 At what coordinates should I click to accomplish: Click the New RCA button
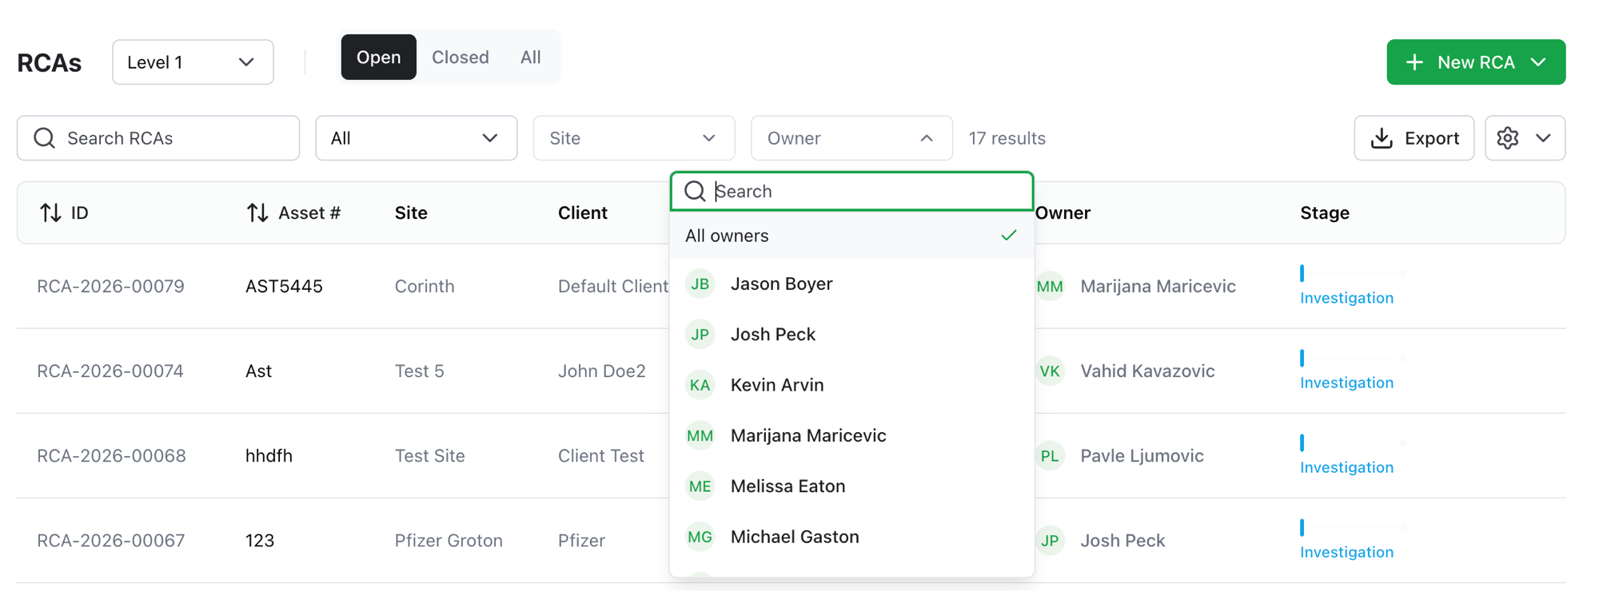click(x=1476, y=62)
